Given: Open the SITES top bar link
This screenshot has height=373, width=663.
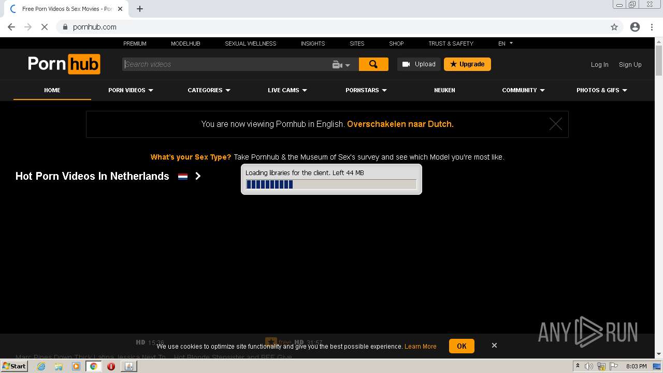Looking at the screenshot, I should coord(357,44).
